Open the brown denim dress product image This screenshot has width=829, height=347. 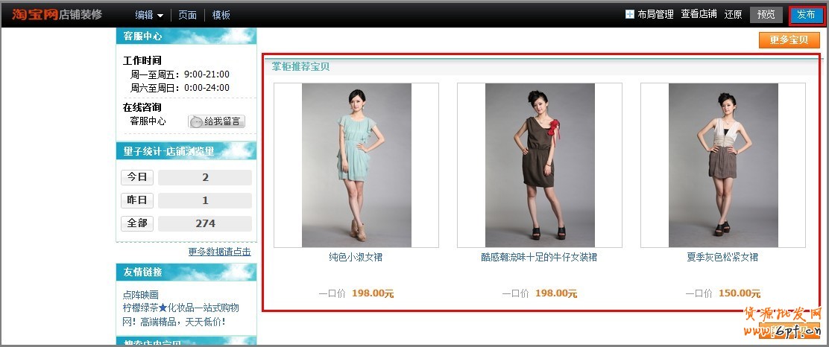[540, 165]
